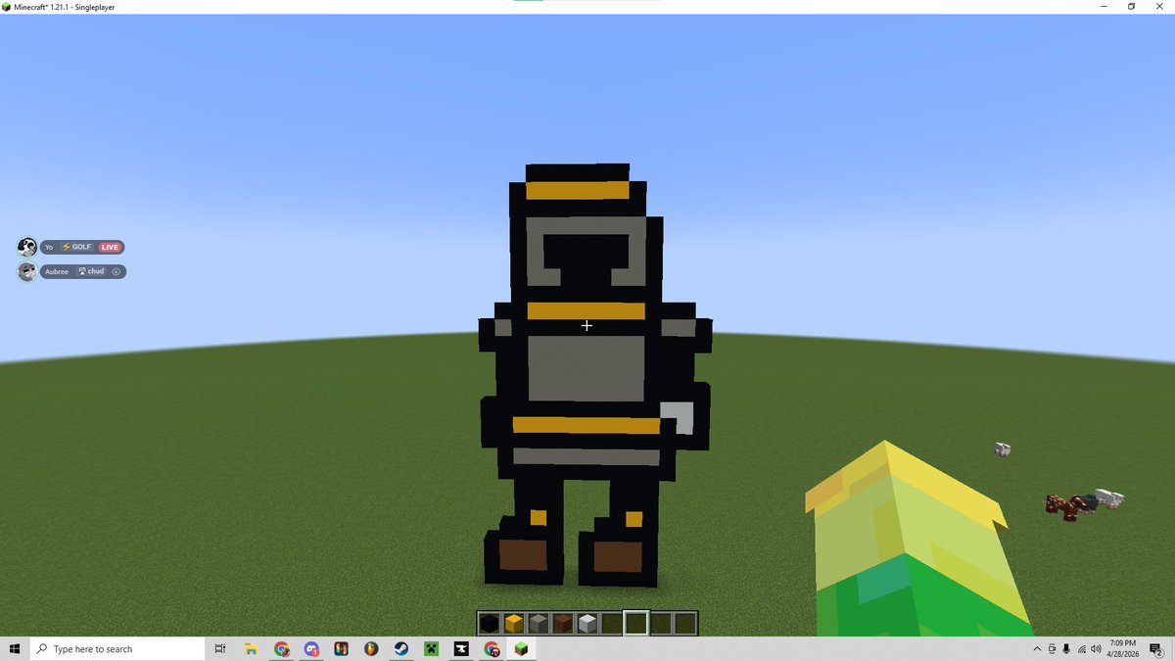Select the empty seventh hotbar slot
Screen dimensions: 1175x661
[635, 624]
